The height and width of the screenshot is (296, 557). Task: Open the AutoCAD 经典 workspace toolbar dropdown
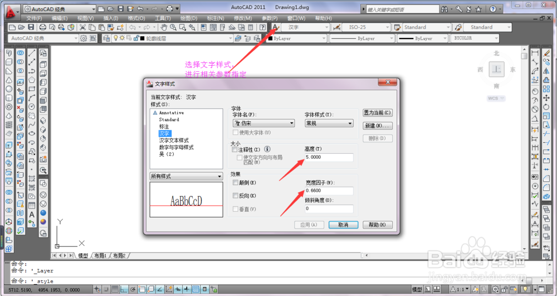43,38
